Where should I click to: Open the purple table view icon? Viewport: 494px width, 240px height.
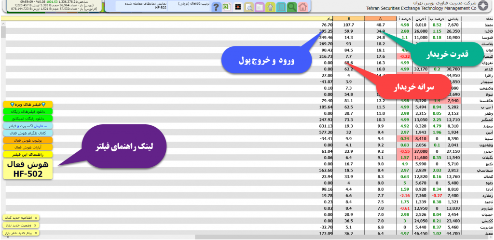tap(260, 7)
